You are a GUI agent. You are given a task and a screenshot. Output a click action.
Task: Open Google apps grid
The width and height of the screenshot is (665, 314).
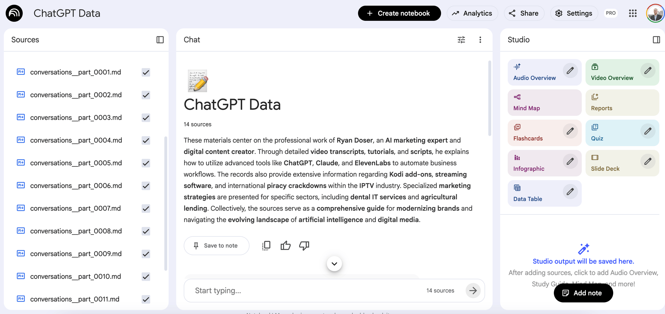633,13
